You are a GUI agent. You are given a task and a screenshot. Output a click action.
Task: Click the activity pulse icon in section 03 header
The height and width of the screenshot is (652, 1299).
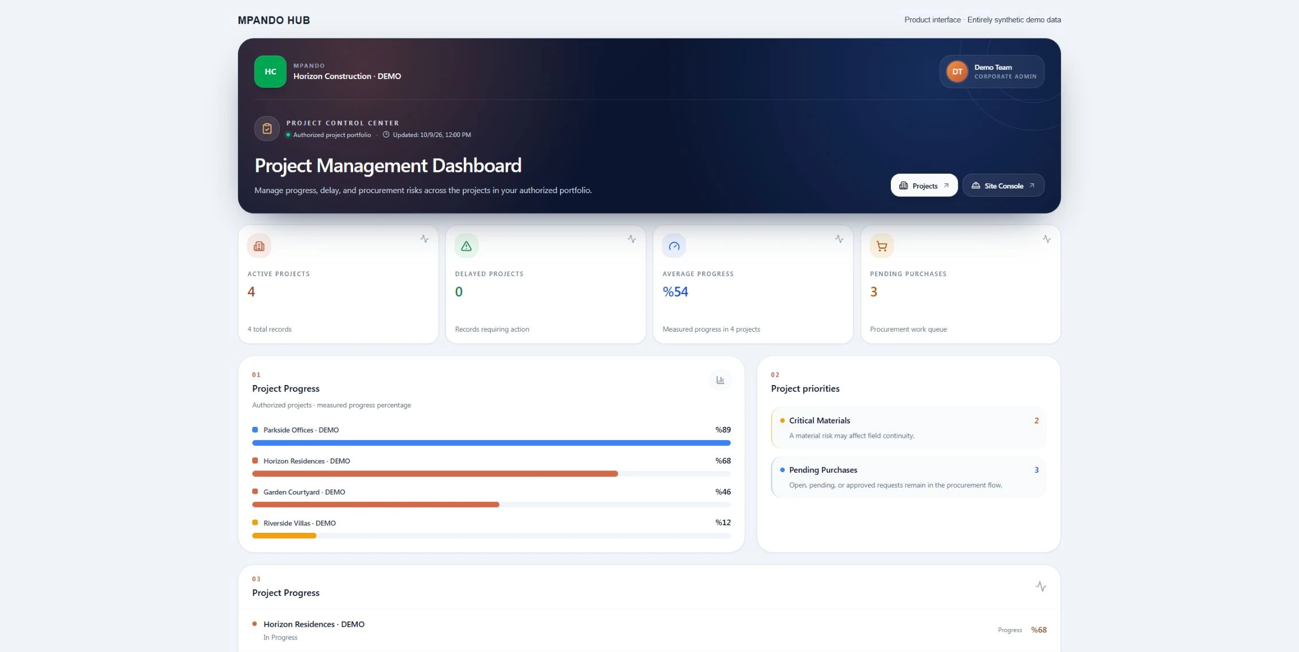1042,587
